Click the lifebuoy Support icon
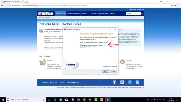Image resolution: width=181 pixels, height=102 pixels. click(x=122, y=62)
